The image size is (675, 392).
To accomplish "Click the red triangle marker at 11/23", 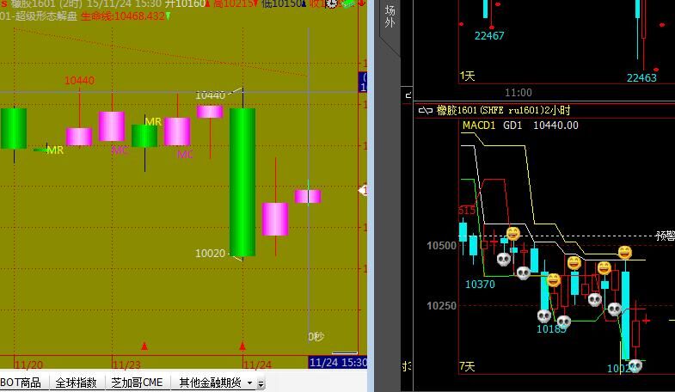I will pos(144,346).
